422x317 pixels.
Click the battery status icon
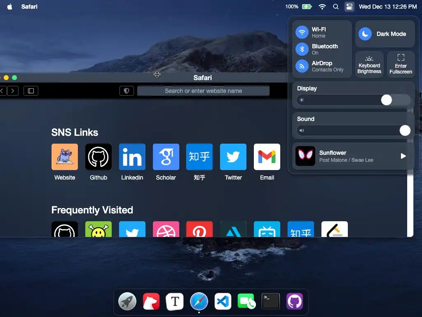pos(307,7)
